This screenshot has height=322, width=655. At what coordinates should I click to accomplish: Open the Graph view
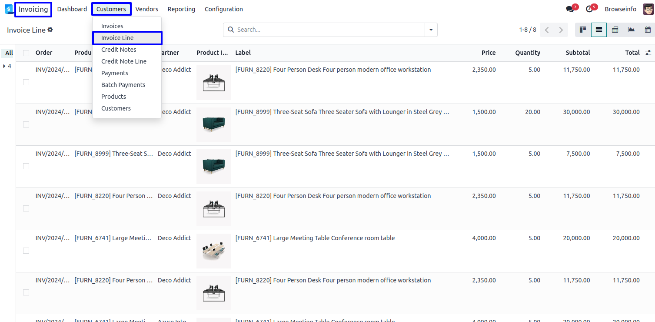[x=631, y=30]
